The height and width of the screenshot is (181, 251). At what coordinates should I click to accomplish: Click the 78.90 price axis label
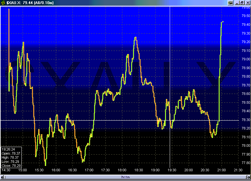pyautogui.click(x=246, y=68)
